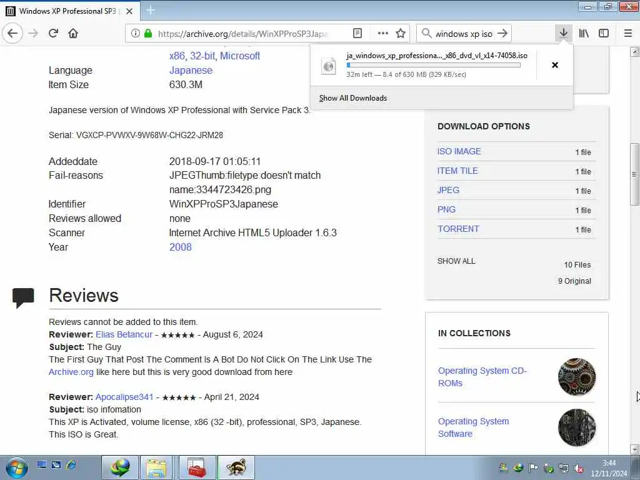Open reviewer Apocalipse341 profile
640x480 pixels.
click(x=124, y=397)
